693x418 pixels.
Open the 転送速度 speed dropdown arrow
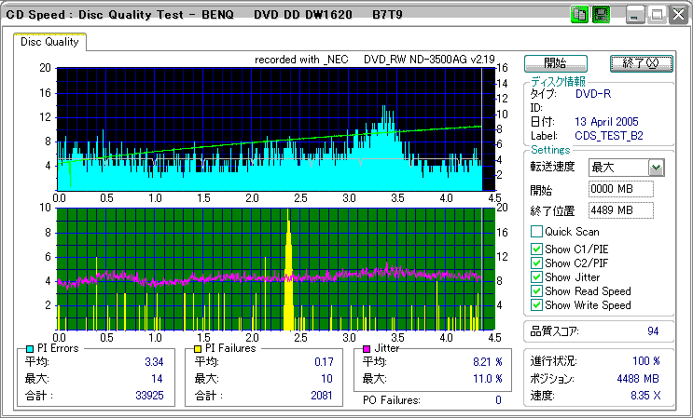click(x=656, y=168)
